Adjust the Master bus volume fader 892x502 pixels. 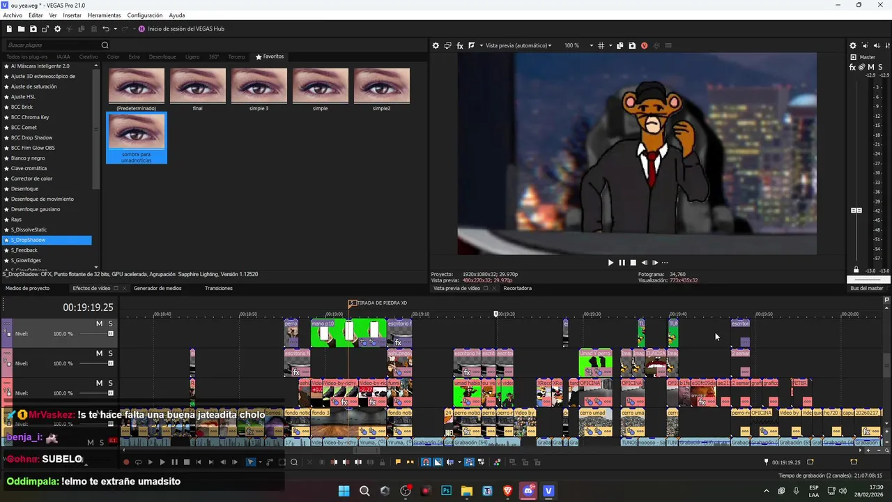pyautogui.click(x=856, y=211)
